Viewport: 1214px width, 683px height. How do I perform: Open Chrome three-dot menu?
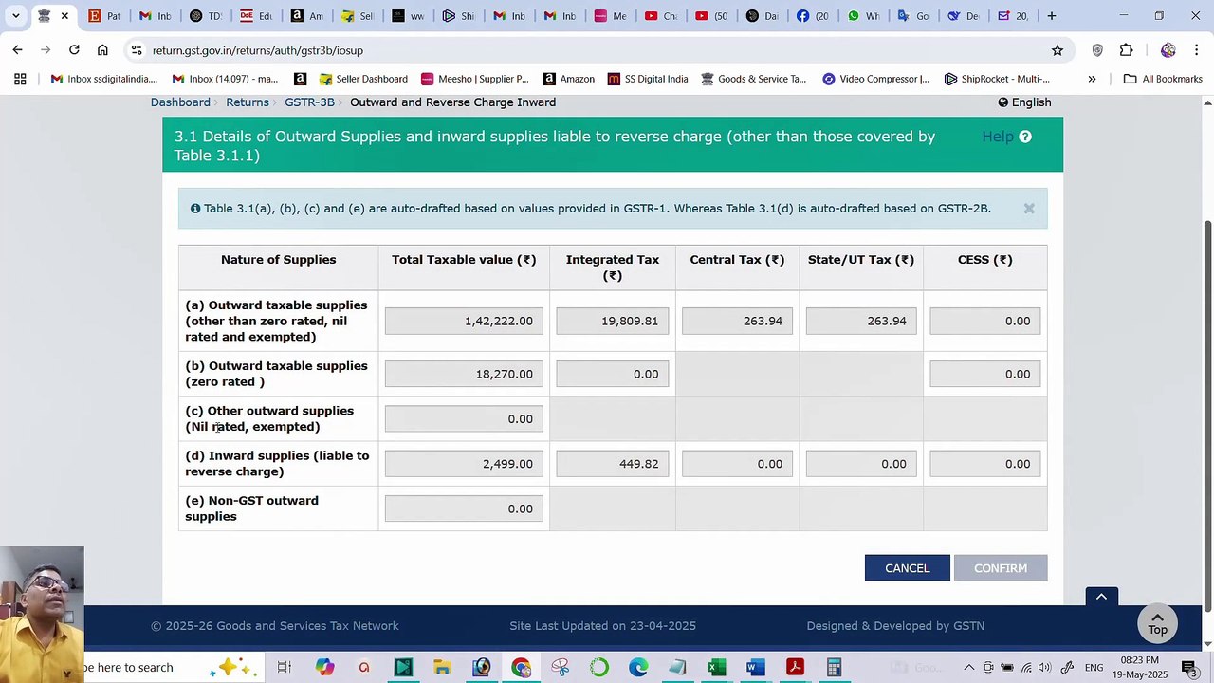[x=1196, y=50]
